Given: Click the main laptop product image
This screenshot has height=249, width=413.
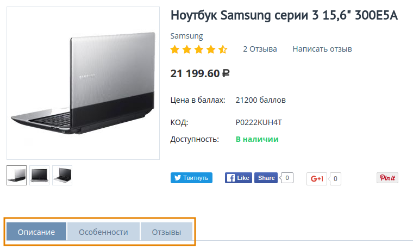Looking at the screenshot, I should (83, 83).
